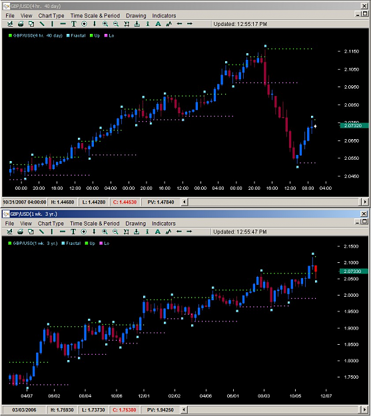Click the fit-to-range icon in 4 hr. toolbar
The width and height of the screenshot is (371, 416).
pyautogui.click(x=127, y=24)
